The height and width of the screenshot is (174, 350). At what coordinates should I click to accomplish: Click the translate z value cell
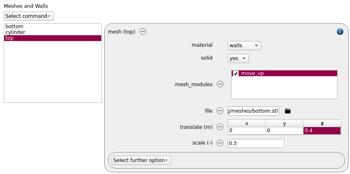(x=322, y=131)
